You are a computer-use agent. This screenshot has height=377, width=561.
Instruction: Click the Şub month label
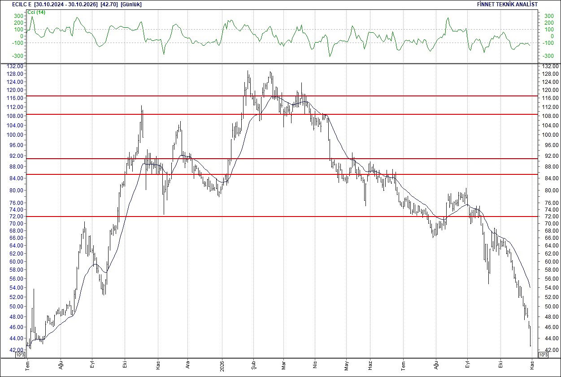[253, 366]
